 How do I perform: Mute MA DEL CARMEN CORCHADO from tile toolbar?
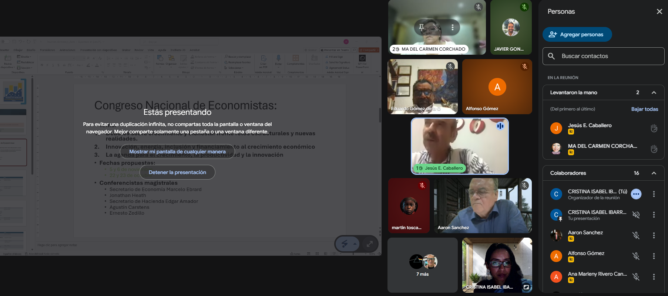point(437,27)
